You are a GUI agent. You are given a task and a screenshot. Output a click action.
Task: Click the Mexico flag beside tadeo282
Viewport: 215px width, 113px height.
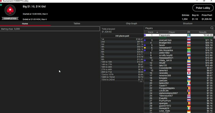click(189, 83)
